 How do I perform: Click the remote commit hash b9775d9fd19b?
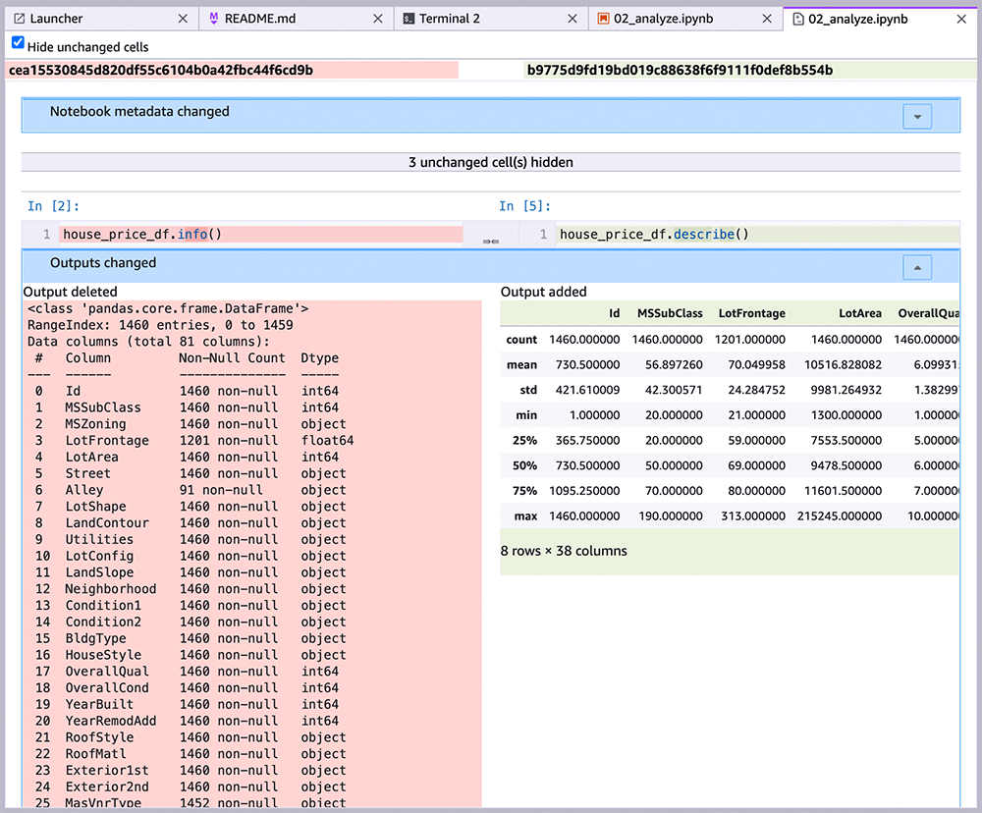(x=681, y=70)
